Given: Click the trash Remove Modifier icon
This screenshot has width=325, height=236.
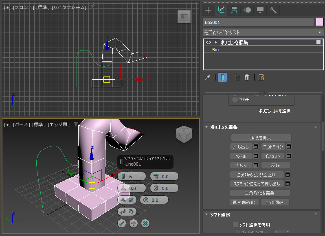Looking at the screenshot, I should [x=247, y=77].
